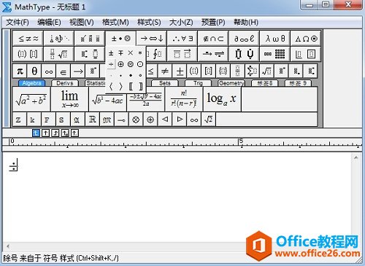Insert the asterisk operator from the open palette
This screenshot has height=266, width=365.
tap(140, 52)
